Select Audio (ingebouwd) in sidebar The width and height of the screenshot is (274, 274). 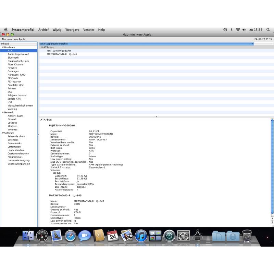click(18, 54)
